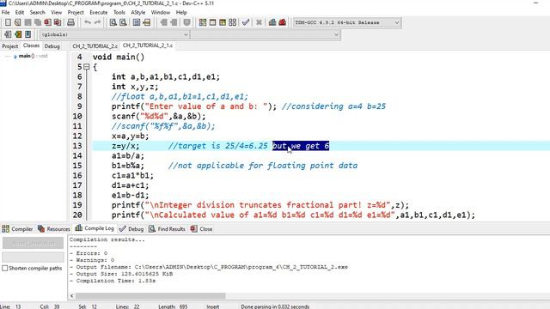Open the Execute menu
This screenshot has height=309, width=550.
[x=99, y=12]
